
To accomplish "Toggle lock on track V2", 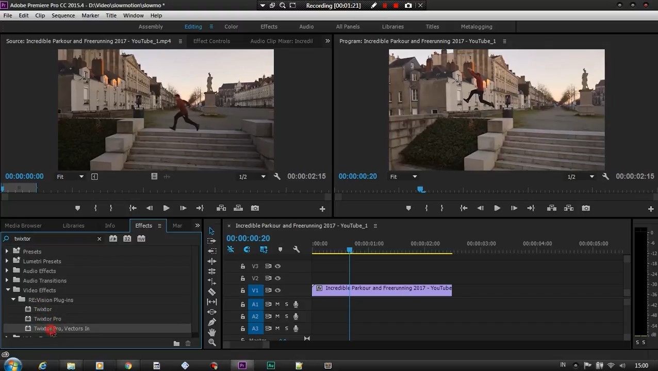I will click(242, 278).
